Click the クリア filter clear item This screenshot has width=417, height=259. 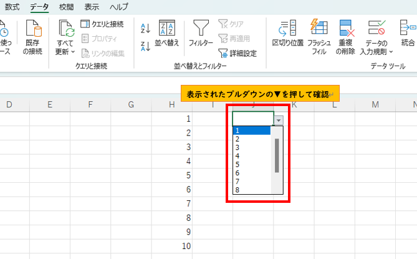click(x=231, y=24)
